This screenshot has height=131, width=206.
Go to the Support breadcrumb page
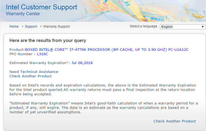tap(31, 27)
